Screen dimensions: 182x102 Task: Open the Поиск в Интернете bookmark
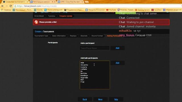[53, 10]
